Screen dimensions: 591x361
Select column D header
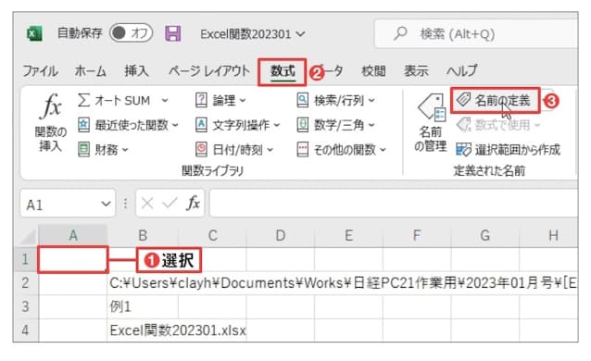coord(281,236)
